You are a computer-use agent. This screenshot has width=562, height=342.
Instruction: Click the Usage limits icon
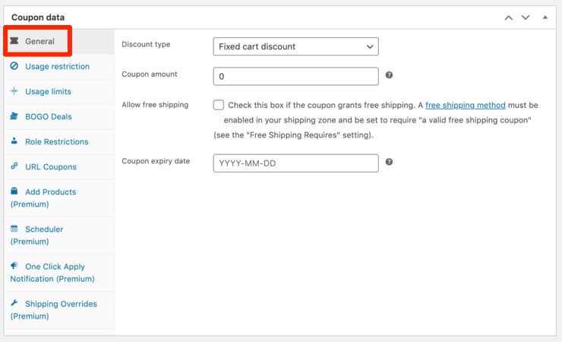[x=14, y=91]
